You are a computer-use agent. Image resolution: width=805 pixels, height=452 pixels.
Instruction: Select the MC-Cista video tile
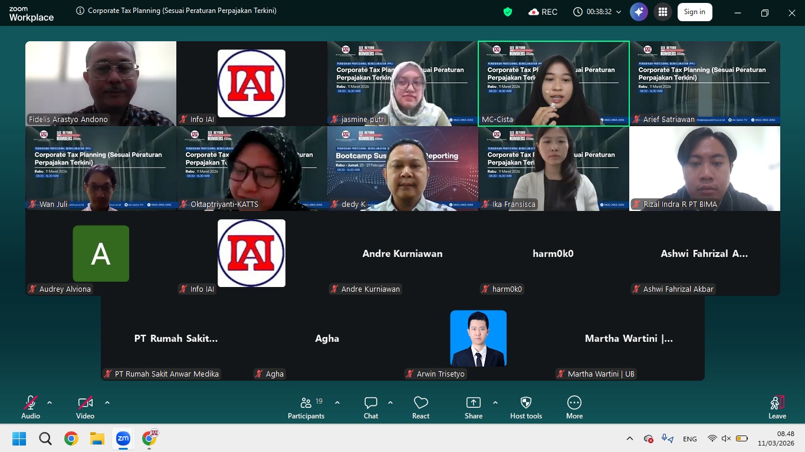[553, 83]
